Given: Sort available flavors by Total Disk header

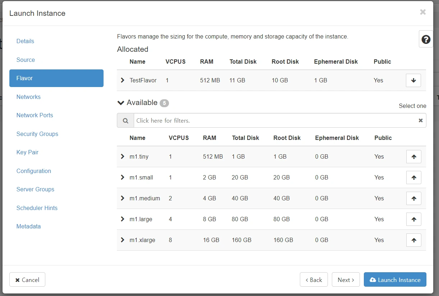Looking at the screenshot, I should pyautogui.click(x=246, y=138).
